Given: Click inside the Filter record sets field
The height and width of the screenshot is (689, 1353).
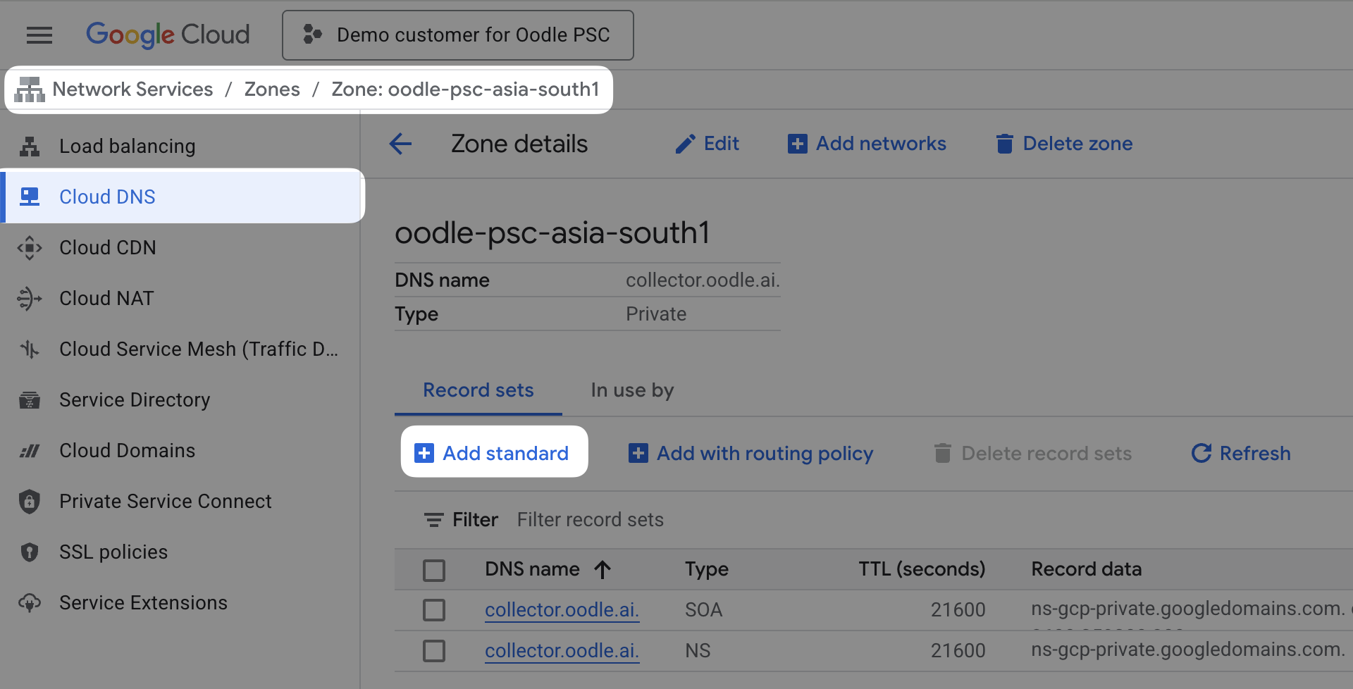Looking at the screenshot, I should pyautogui.click(x=591, y=519).
